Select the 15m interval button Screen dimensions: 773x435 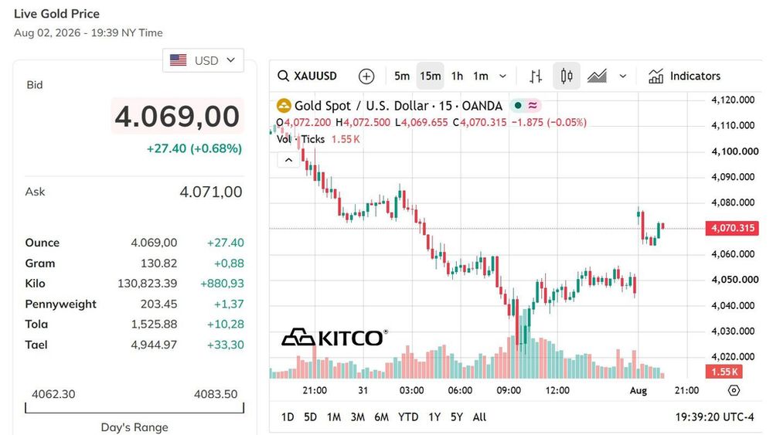click(x=431, y=76)
